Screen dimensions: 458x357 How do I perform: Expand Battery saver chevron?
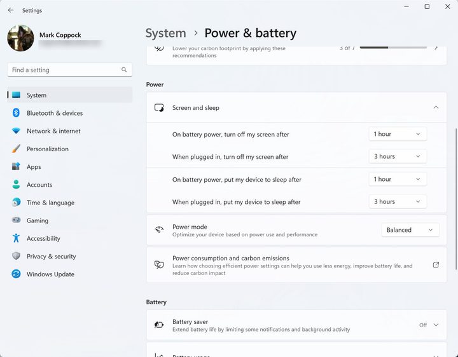[x=436, y=325]
